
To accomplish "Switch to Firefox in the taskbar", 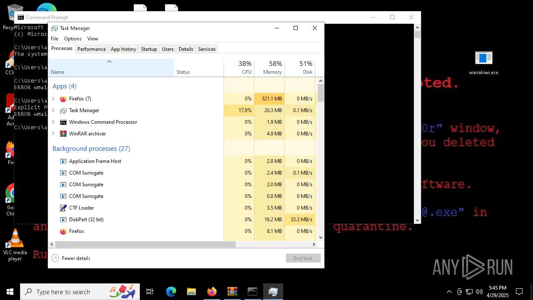I will point(212,292).
